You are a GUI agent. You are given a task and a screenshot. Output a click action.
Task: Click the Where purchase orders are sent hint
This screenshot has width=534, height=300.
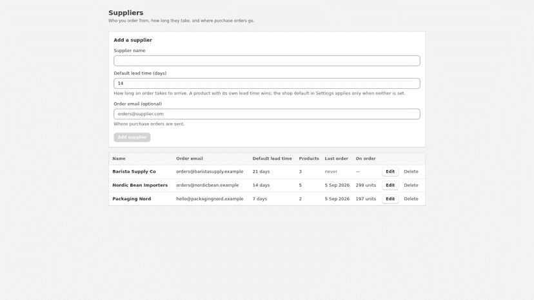coord(149,124)
